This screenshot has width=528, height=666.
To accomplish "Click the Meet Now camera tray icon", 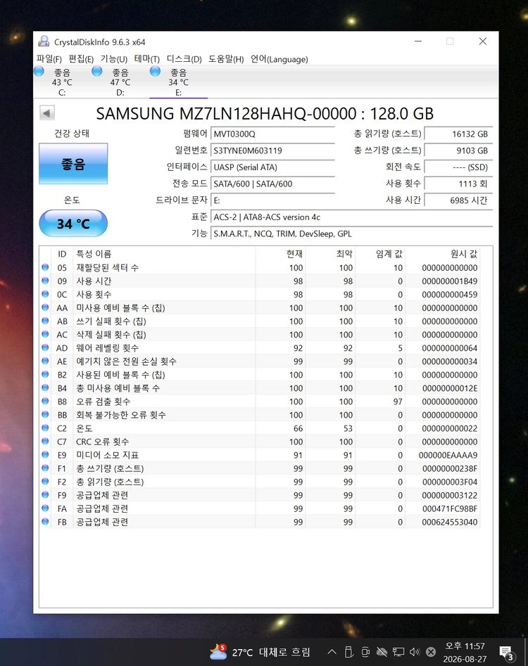I will (x=365, y=651).
